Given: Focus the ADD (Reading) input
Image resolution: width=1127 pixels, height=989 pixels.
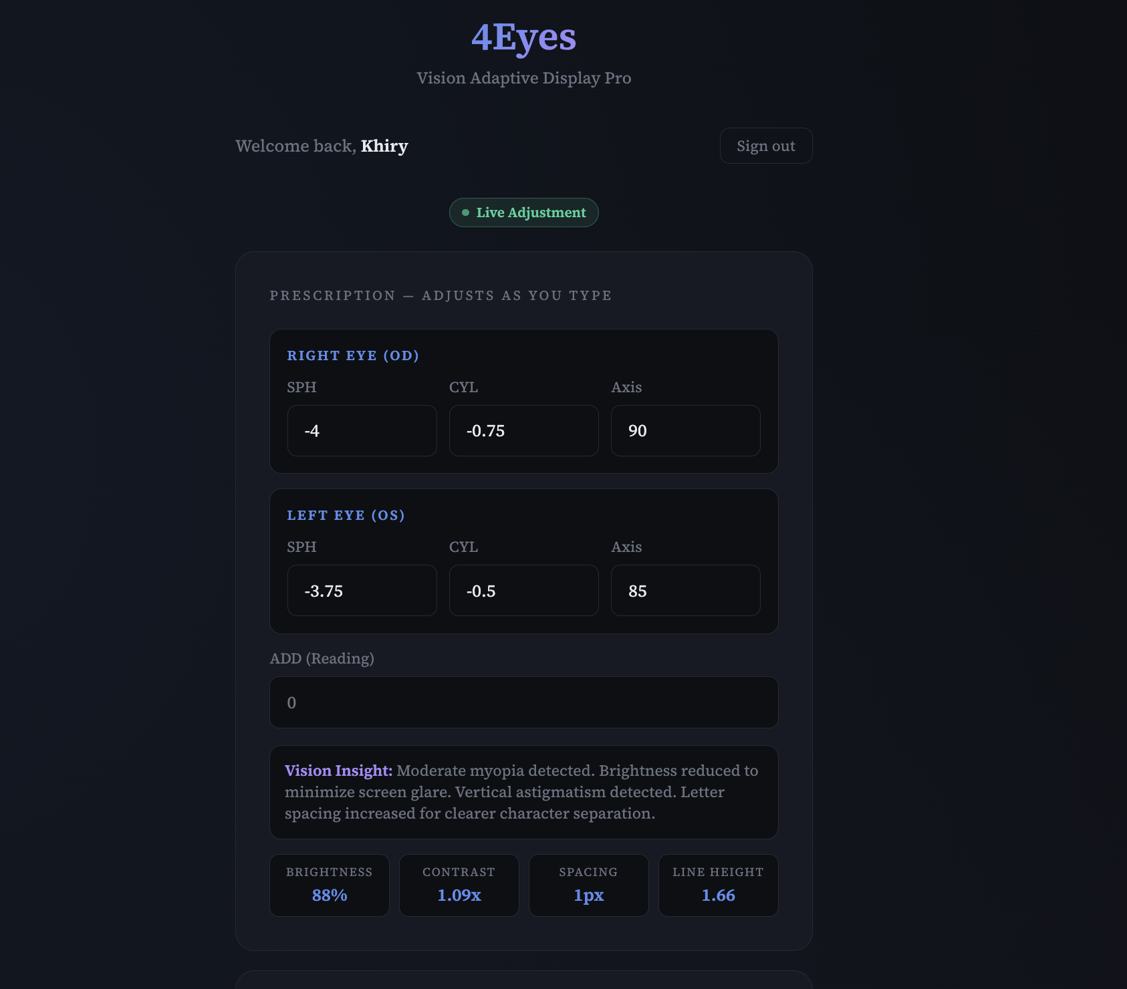Looking at the screenshot, I should (x=524, y=702).
